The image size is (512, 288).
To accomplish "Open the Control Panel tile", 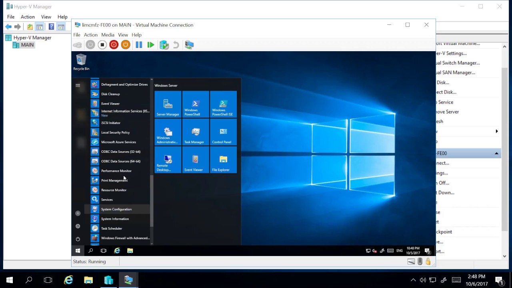I will (x=223, y=132).
